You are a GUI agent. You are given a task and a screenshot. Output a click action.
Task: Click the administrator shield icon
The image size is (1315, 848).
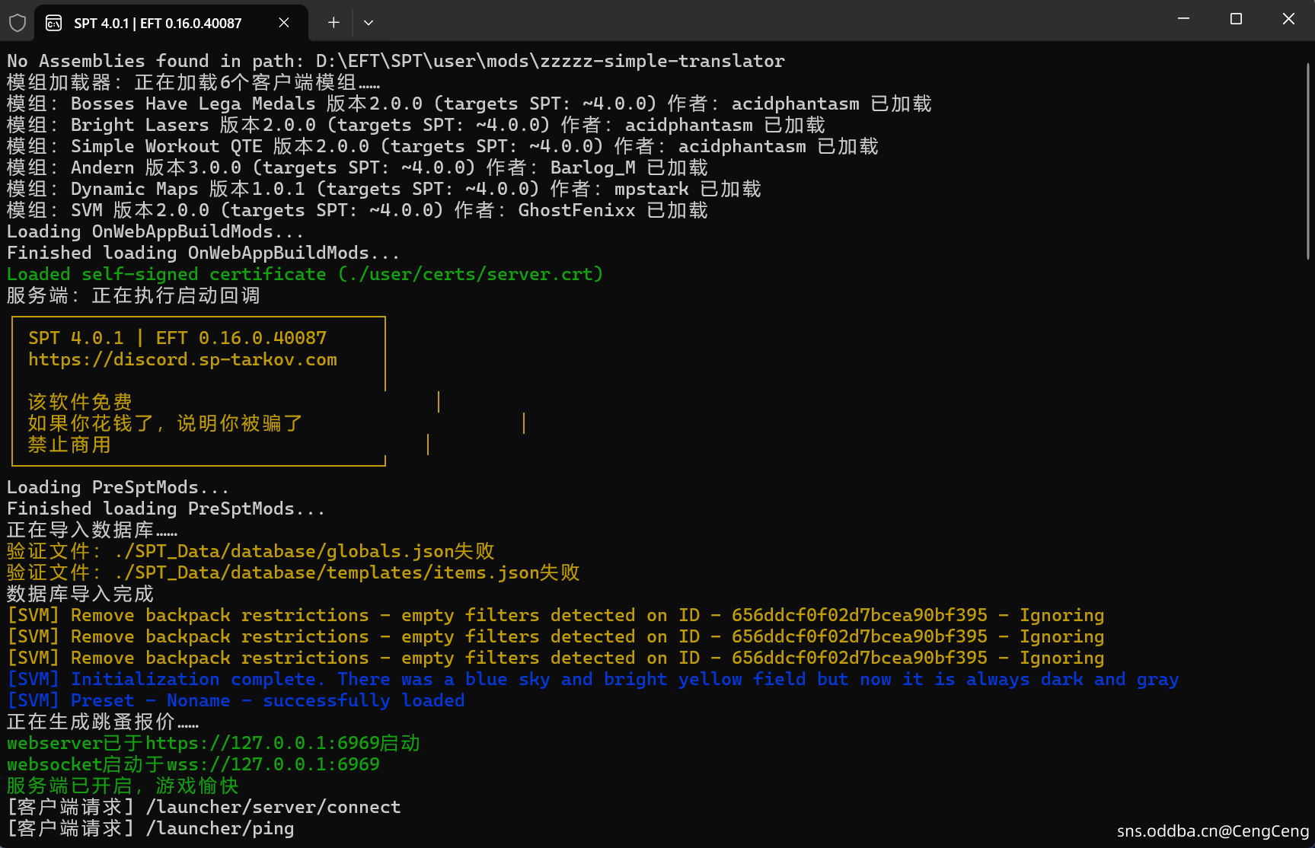[x=18, y=23]
